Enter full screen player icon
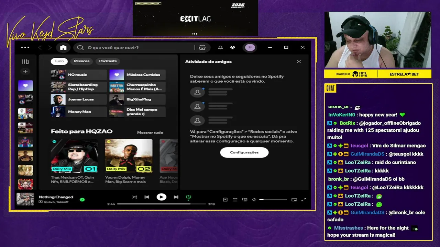The image size is (440, 247). coord(304,199)
